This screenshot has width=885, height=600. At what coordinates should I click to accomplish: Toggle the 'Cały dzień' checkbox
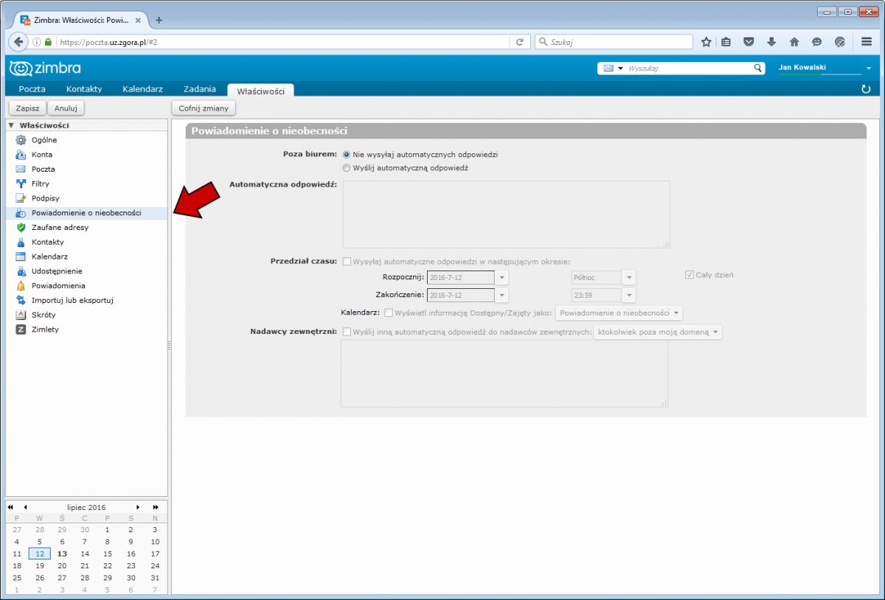pos(690,275)
